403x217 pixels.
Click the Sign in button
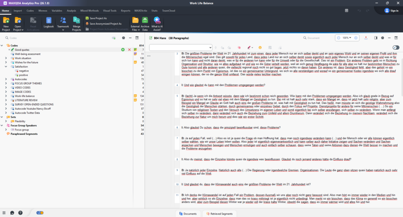[x=392, y=11]
